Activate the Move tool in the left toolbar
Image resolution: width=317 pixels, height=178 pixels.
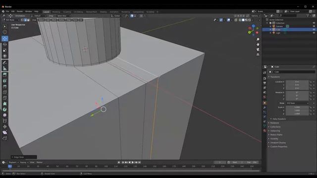[4, 39]
